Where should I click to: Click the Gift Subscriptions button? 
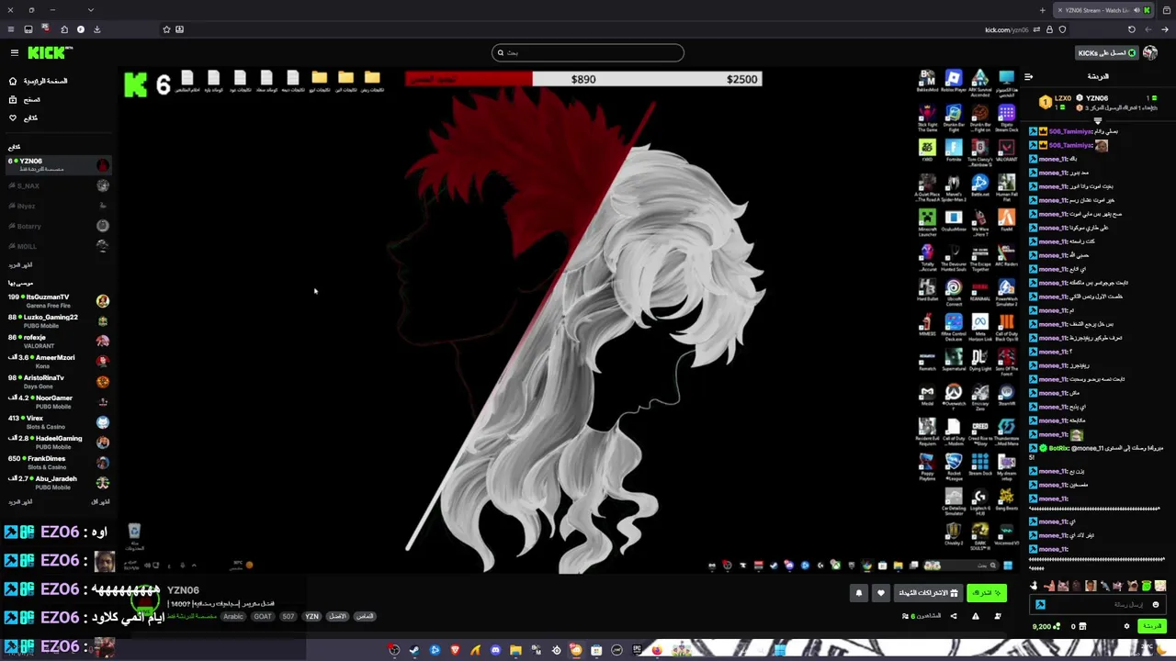928,593
